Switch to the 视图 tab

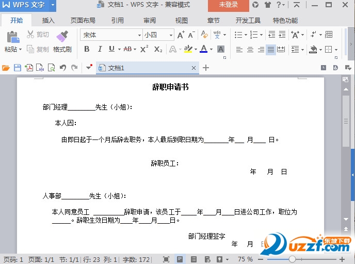pos(181,20)
